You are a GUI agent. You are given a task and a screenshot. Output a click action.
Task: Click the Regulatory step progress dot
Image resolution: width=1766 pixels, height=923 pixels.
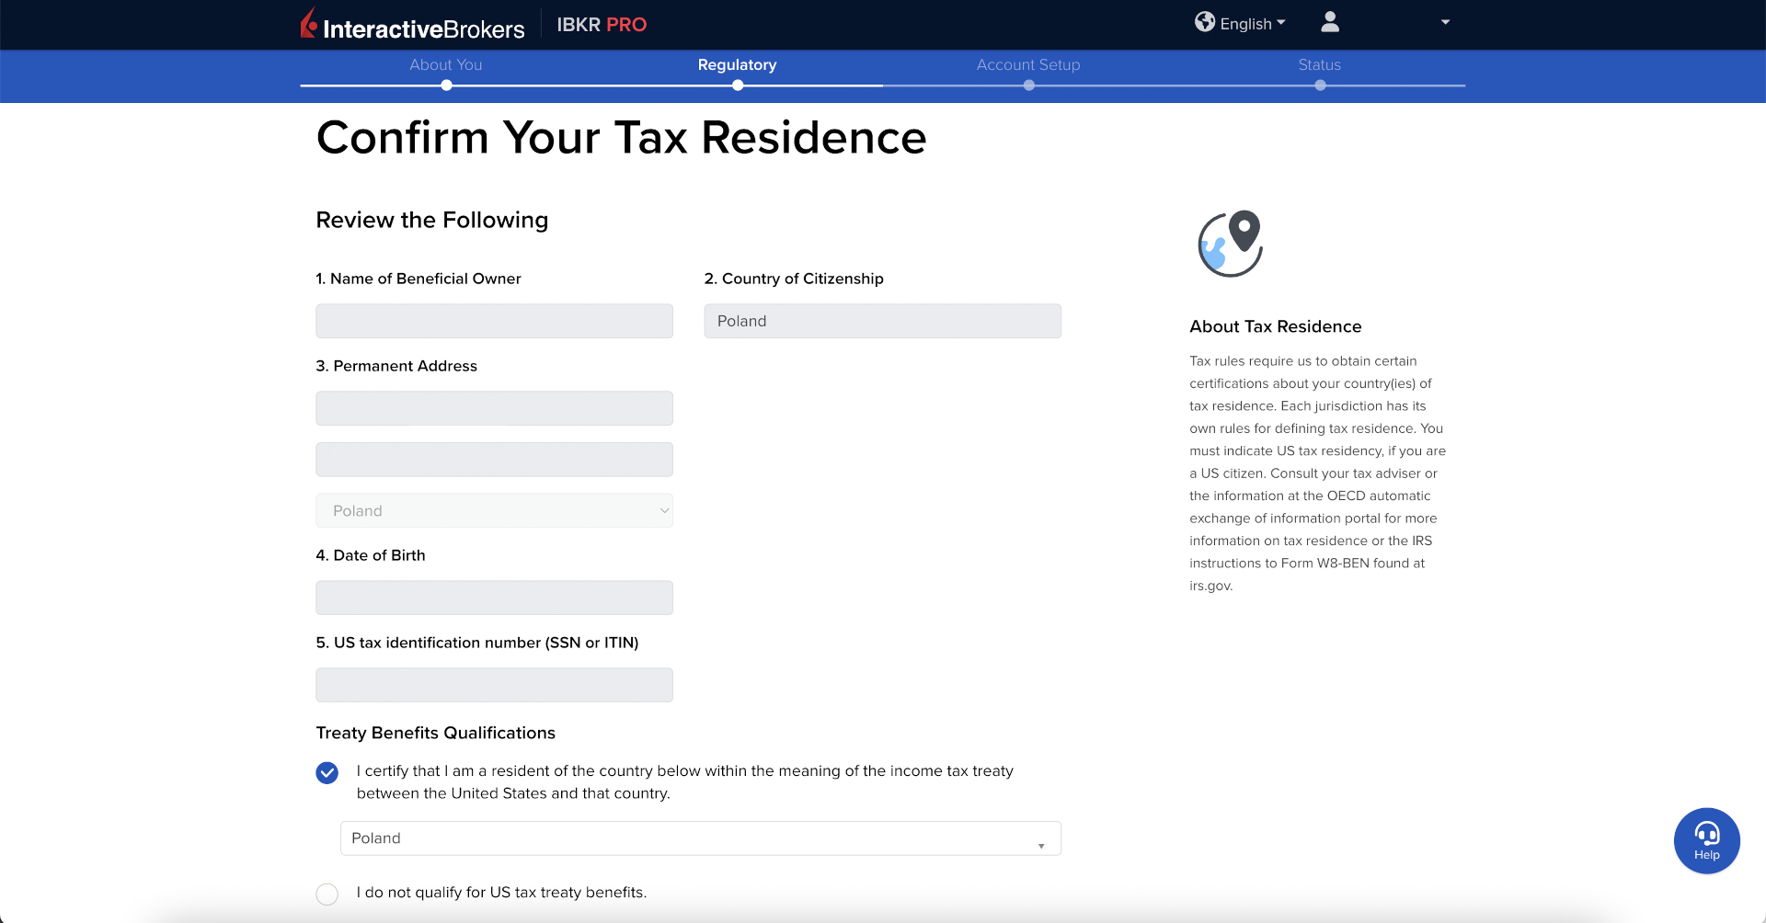pyautogui.click(x=738, y=85)
